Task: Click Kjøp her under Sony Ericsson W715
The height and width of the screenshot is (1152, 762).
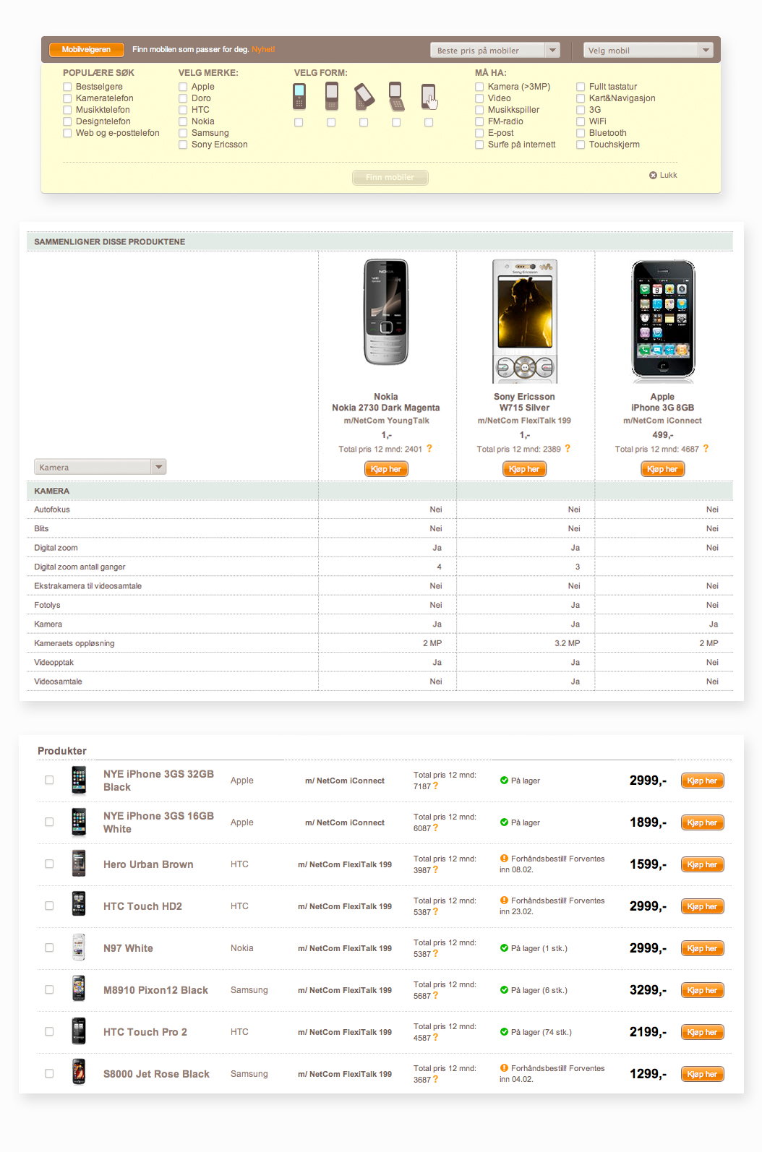Action: 524,469
